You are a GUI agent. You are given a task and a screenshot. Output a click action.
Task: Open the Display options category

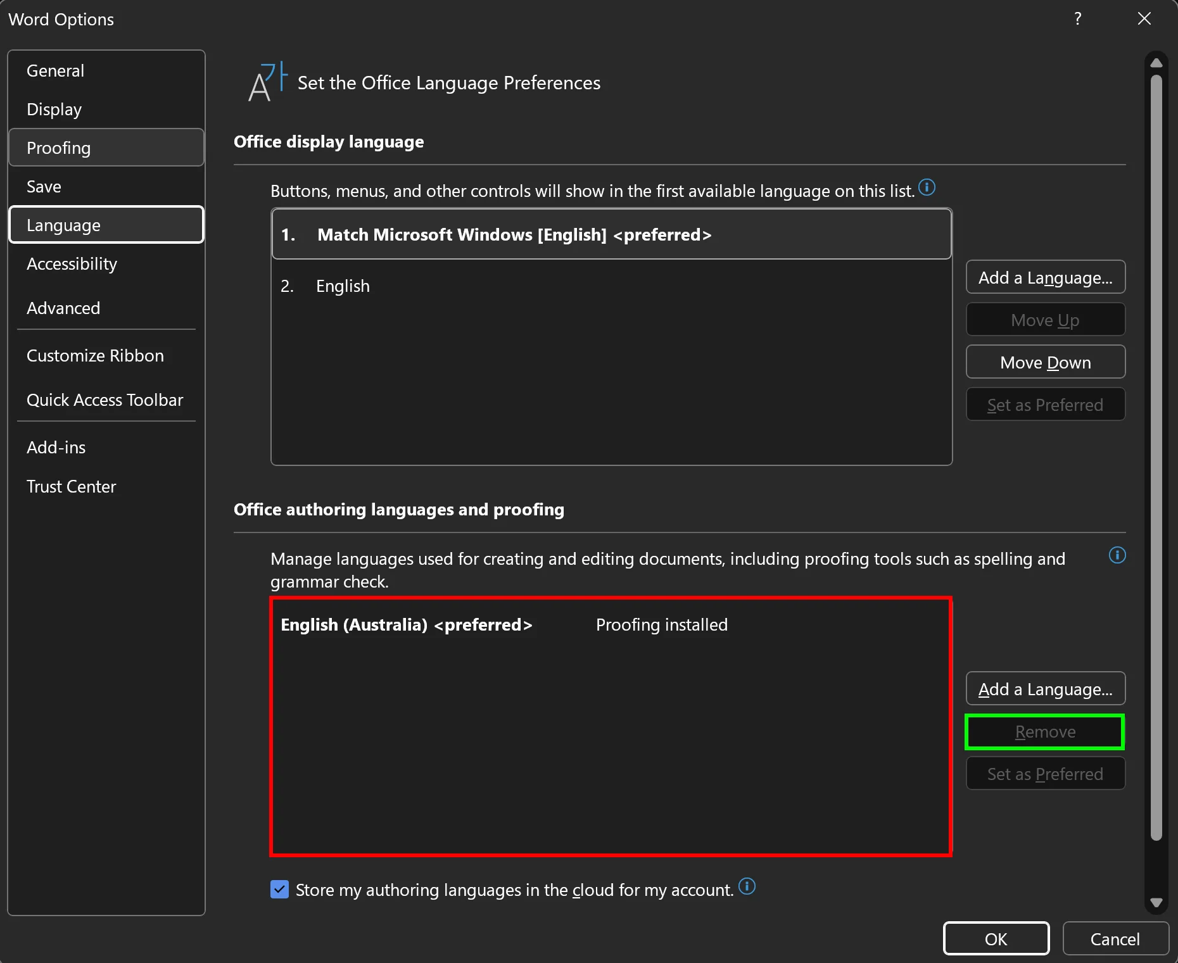point(106,110)
